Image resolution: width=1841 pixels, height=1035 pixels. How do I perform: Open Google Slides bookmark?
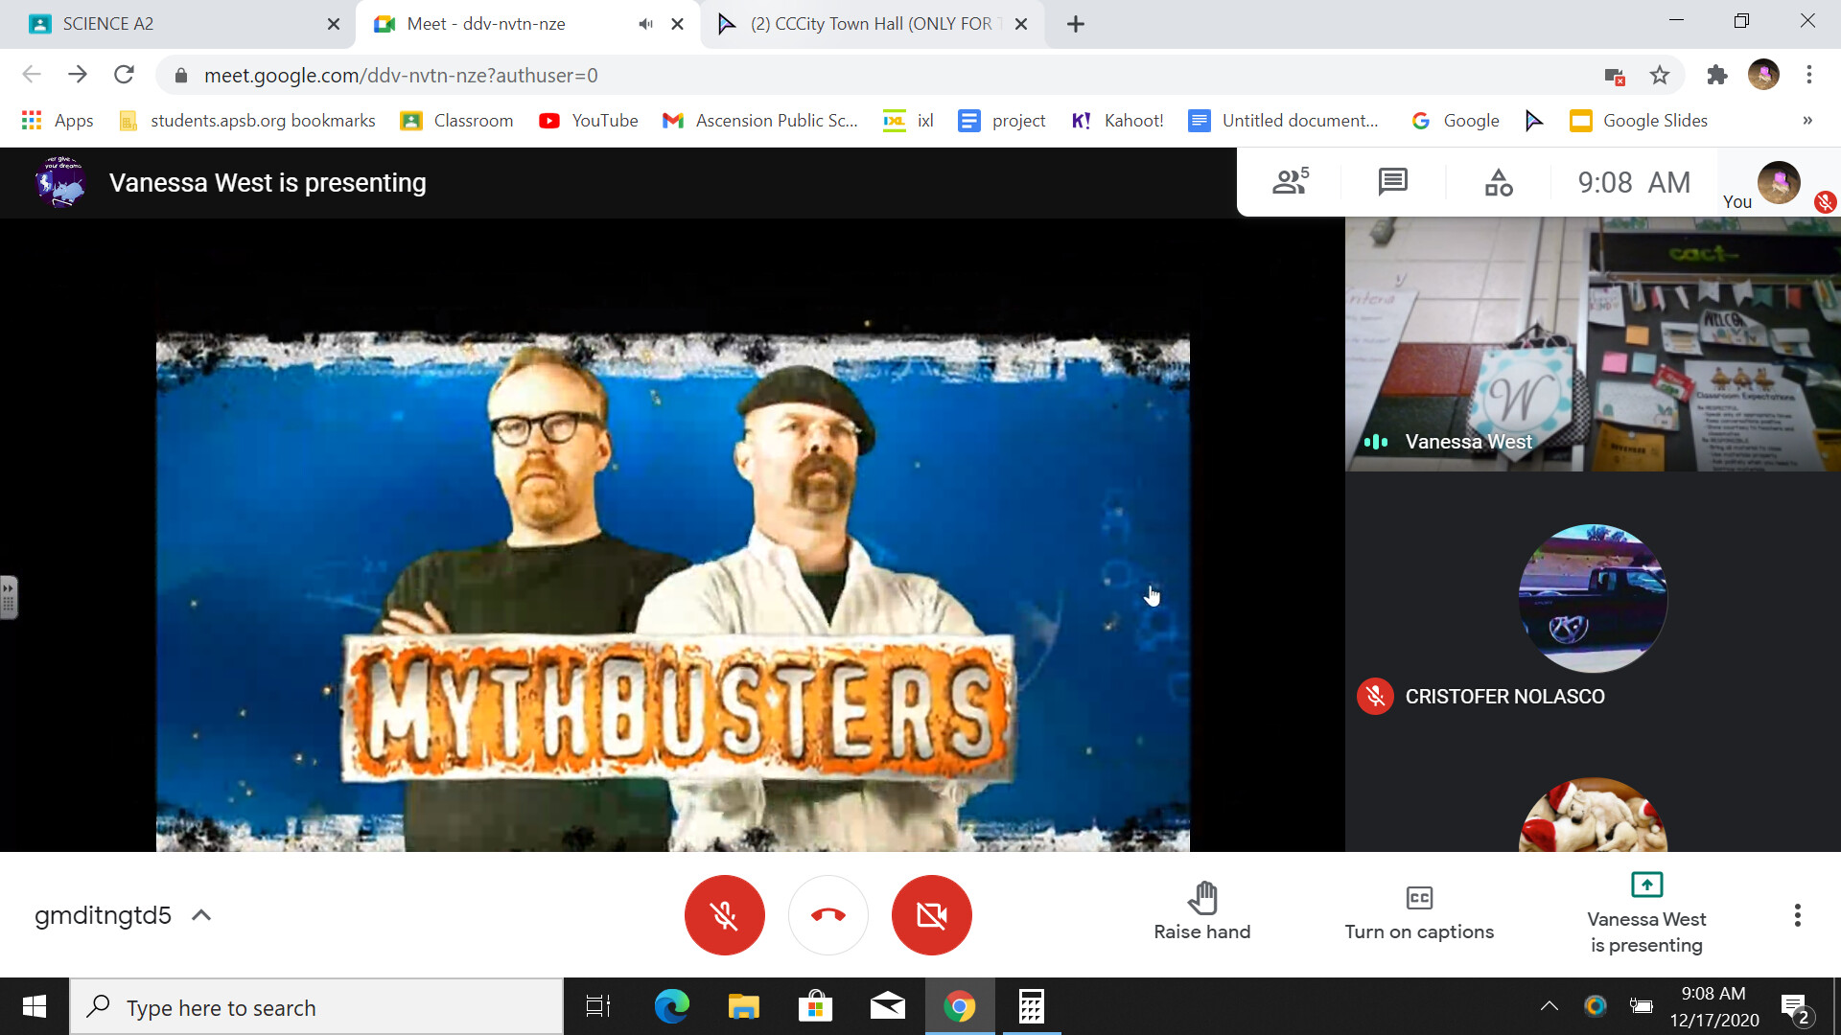point(1639,121)
